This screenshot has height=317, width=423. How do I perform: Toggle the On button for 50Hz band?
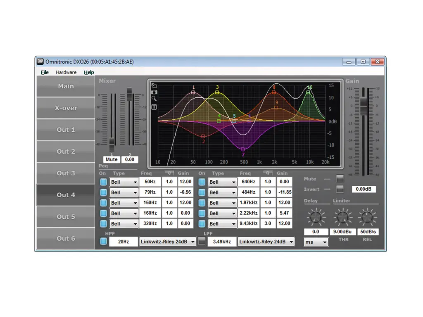point(103,182)
